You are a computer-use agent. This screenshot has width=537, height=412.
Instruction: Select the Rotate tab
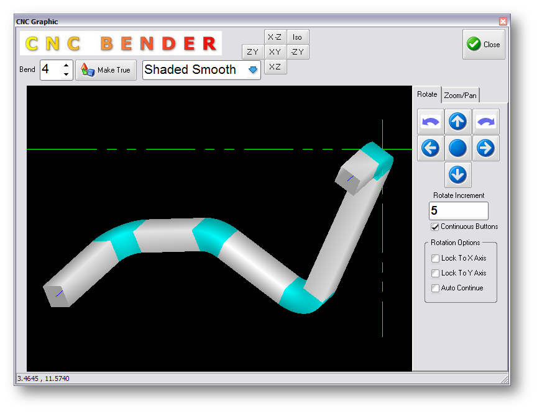click(427, 94)
